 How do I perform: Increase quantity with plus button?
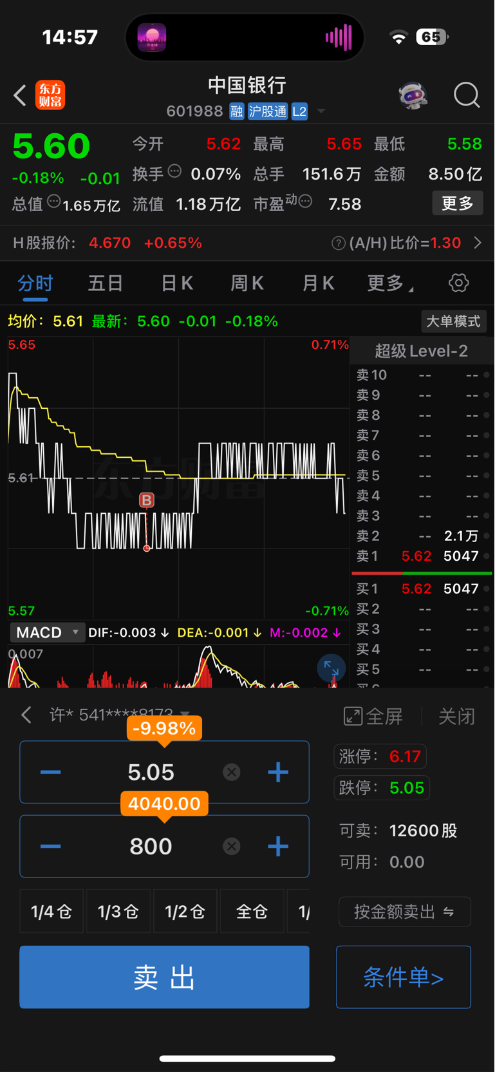pyautogui.click(x=278, y=846)
